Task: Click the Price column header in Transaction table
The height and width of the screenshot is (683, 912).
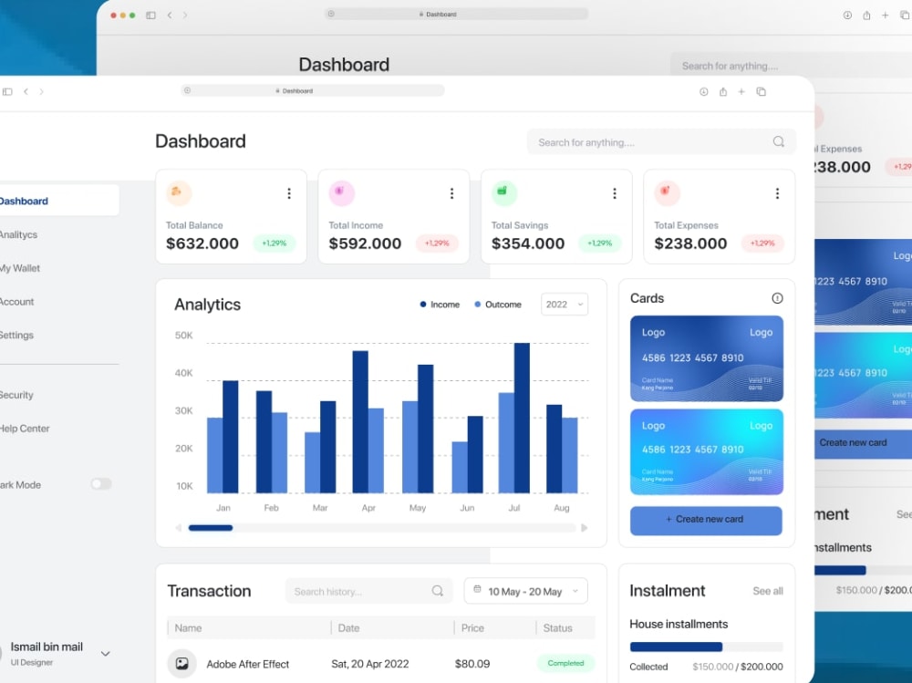Action: 472,627
